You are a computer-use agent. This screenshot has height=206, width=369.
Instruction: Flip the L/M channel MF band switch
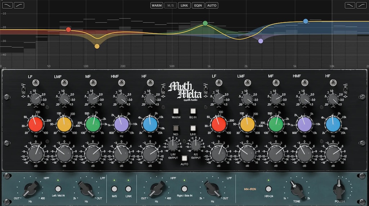click(93, 83)
